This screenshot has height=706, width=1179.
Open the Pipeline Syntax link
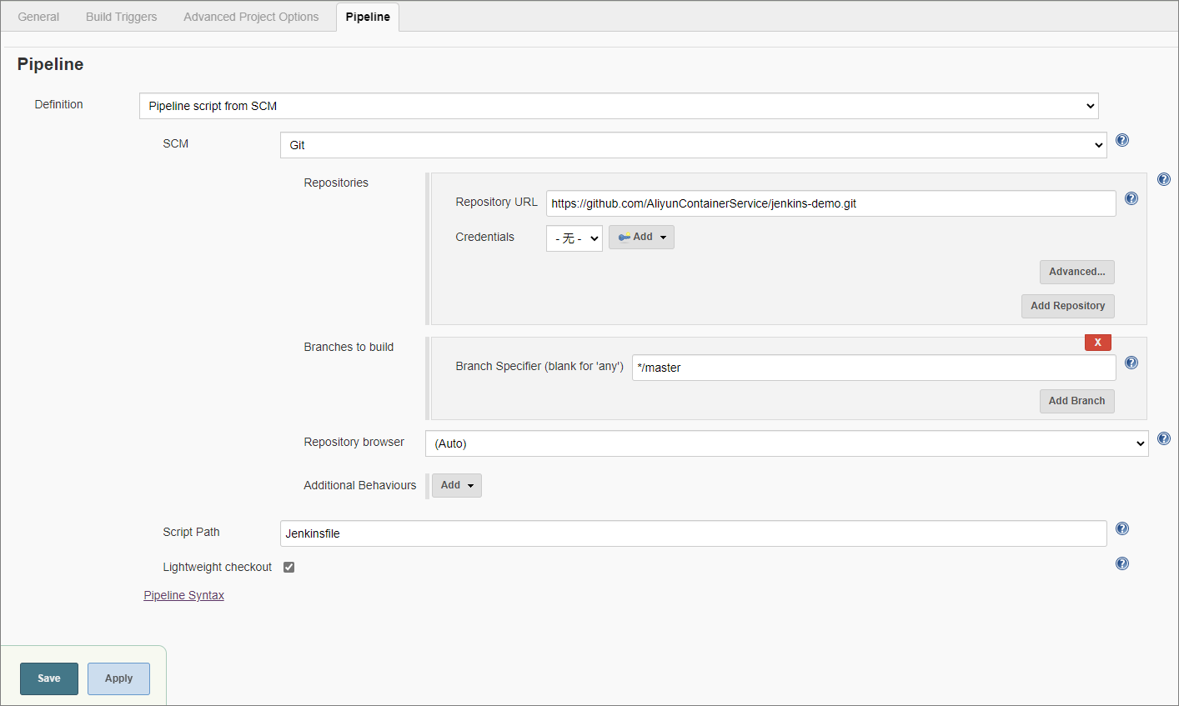(184, 595)
